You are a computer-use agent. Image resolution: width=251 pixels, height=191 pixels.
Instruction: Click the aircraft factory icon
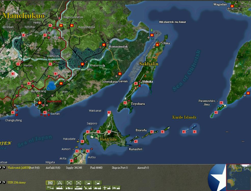pyautogui.click(x=107, y=188)
